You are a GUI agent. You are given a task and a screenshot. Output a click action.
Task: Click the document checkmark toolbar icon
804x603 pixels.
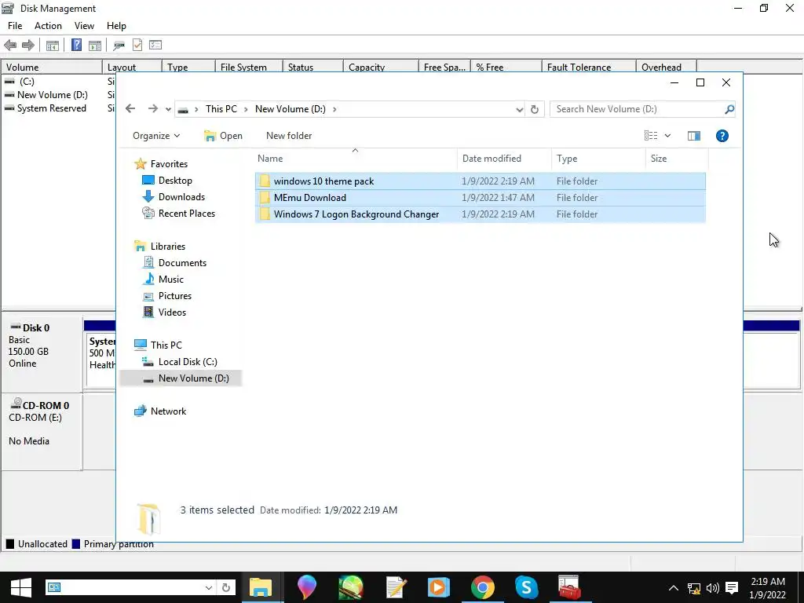[137, 45]
